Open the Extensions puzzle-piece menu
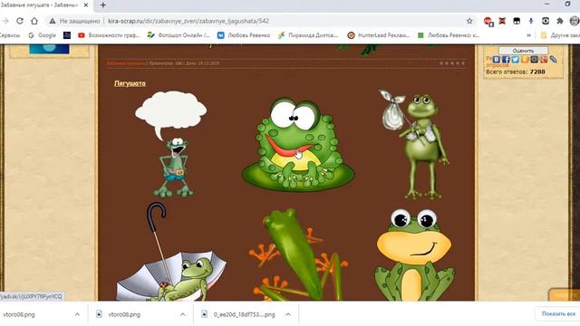 (560, 21)
